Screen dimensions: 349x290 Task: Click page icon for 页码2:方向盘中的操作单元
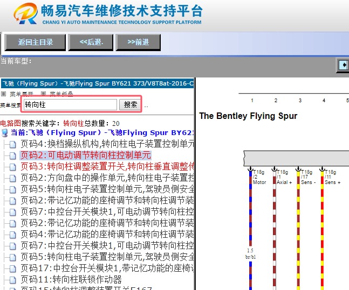click(x=13, y=178)
